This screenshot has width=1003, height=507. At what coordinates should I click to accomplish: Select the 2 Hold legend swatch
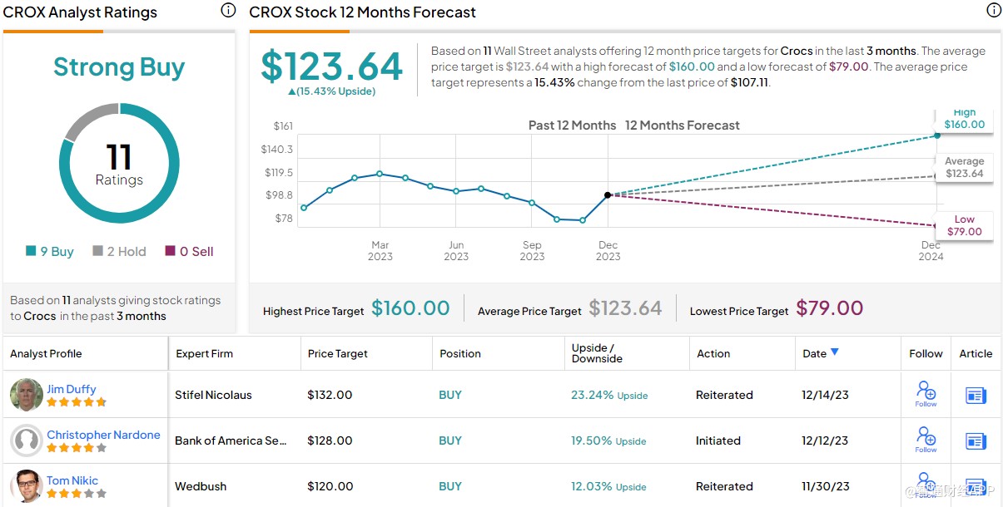[97, 251]
